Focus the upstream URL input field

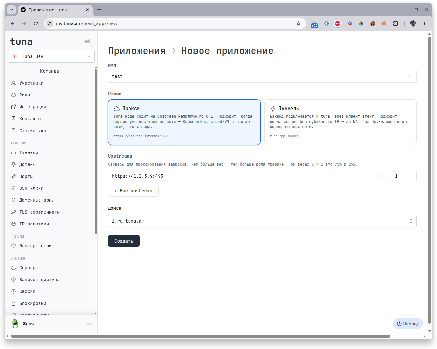click(248, 176)
